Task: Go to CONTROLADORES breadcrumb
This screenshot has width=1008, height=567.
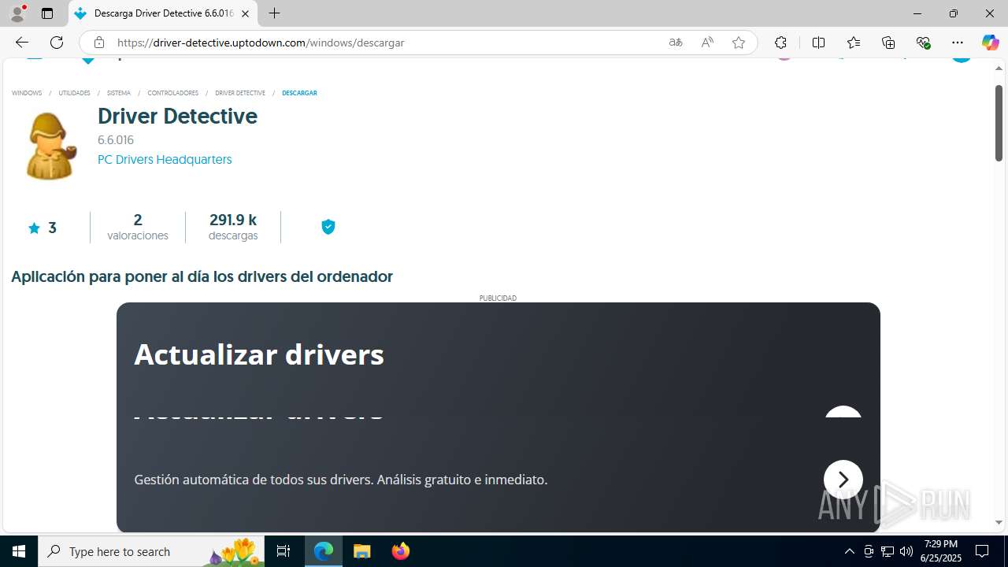Action: pos(172,93)
